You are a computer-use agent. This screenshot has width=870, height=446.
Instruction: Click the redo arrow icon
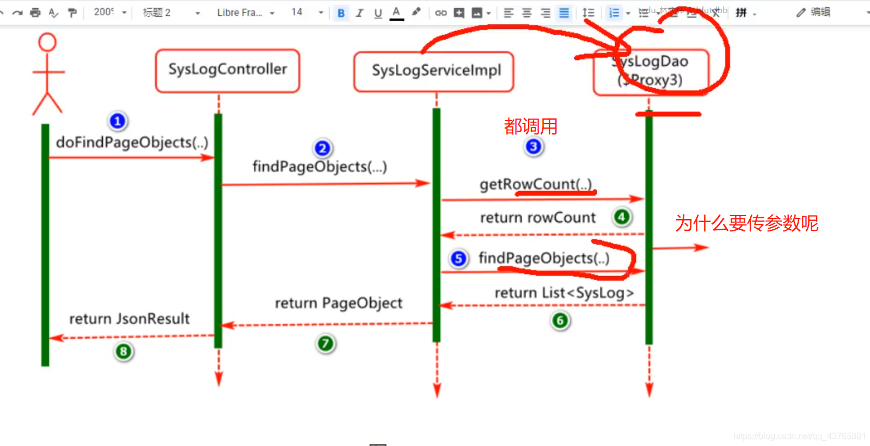(x=17, y=13)
